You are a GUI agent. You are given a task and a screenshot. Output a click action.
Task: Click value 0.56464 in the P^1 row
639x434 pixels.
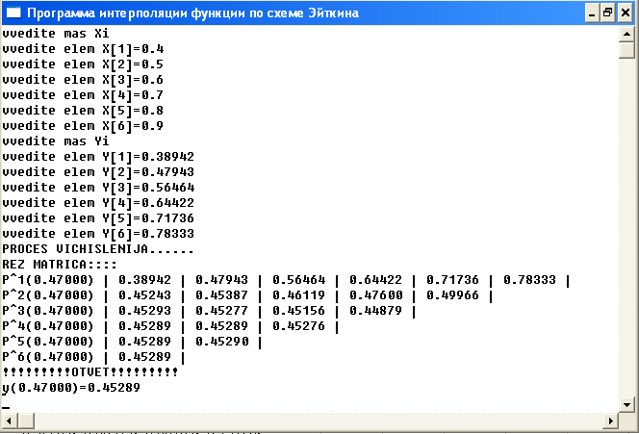pyautogui.click(x=298, y=280)
